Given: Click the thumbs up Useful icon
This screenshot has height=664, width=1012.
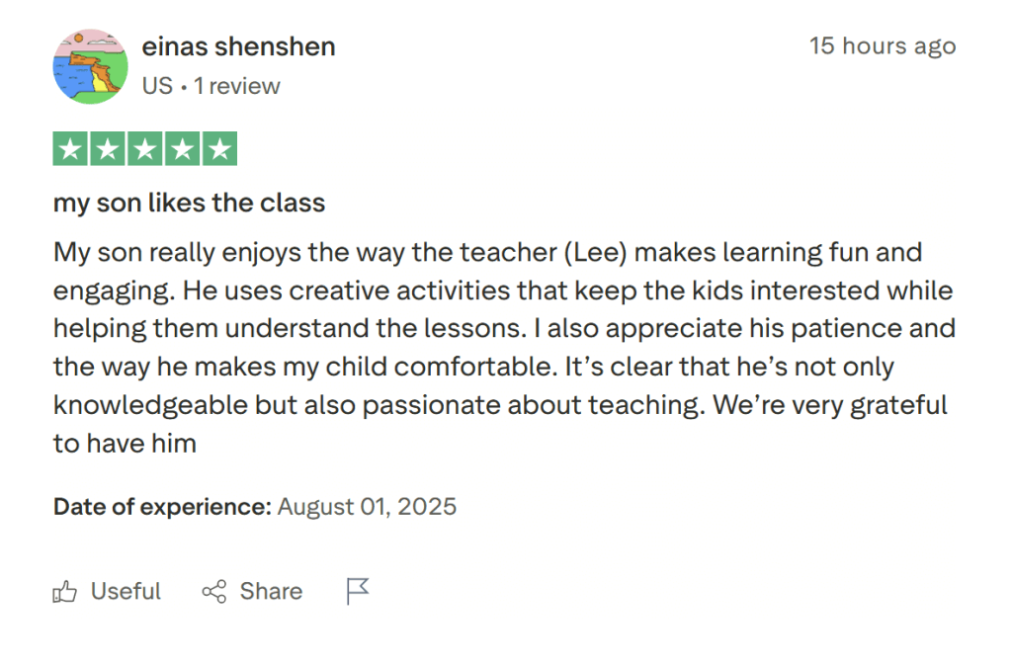Looking at the screenshot, I should pyautogui.click(x=65, y=591).
